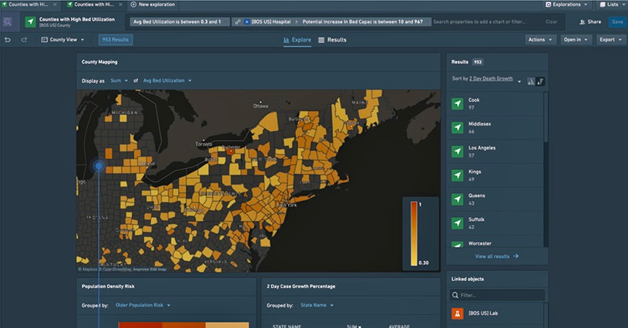628x328 pixels.
Task: Click the Avg Bed Utilization filter chip
Action: pos(180,22)
